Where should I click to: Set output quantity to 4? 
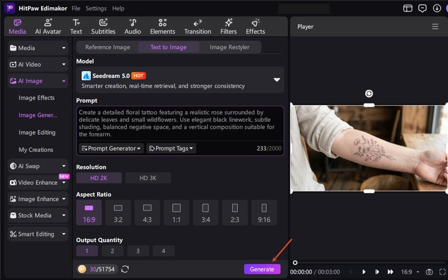click(x=163, y=251)
